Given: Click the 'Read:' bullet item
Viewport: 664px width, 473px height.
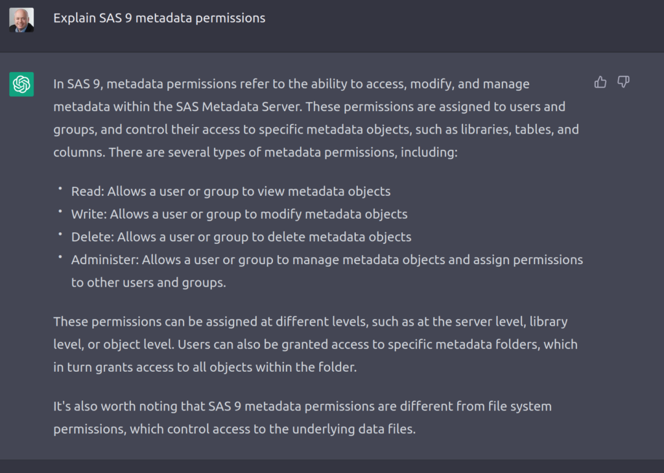Looking at the screenshot, I should (x=231, y=191).
